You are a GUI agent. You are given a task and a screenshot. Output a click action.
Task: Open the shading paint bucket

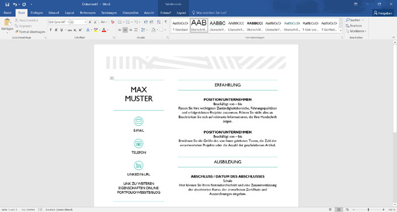pyautogui.click(x=153, y=30)
